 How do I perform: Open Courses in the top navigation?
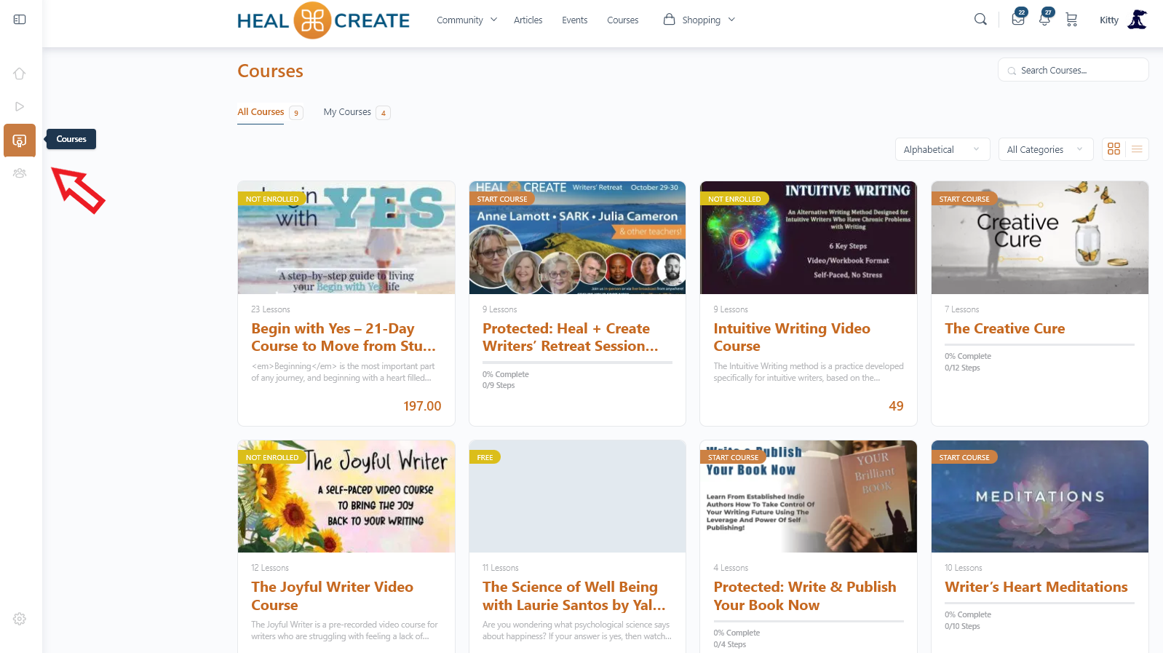click(622, 20)
